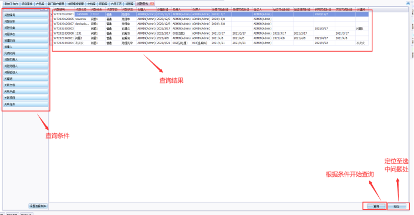Image resolution: width=414 pixels, height=215 pixels.
Task: Expand the 创建人 condition bar
Action: [x=26, y=47]
